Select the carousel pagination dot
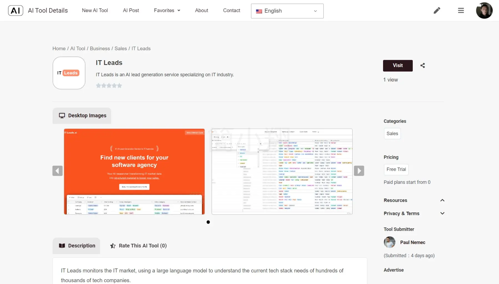 (x=208, y=222)
